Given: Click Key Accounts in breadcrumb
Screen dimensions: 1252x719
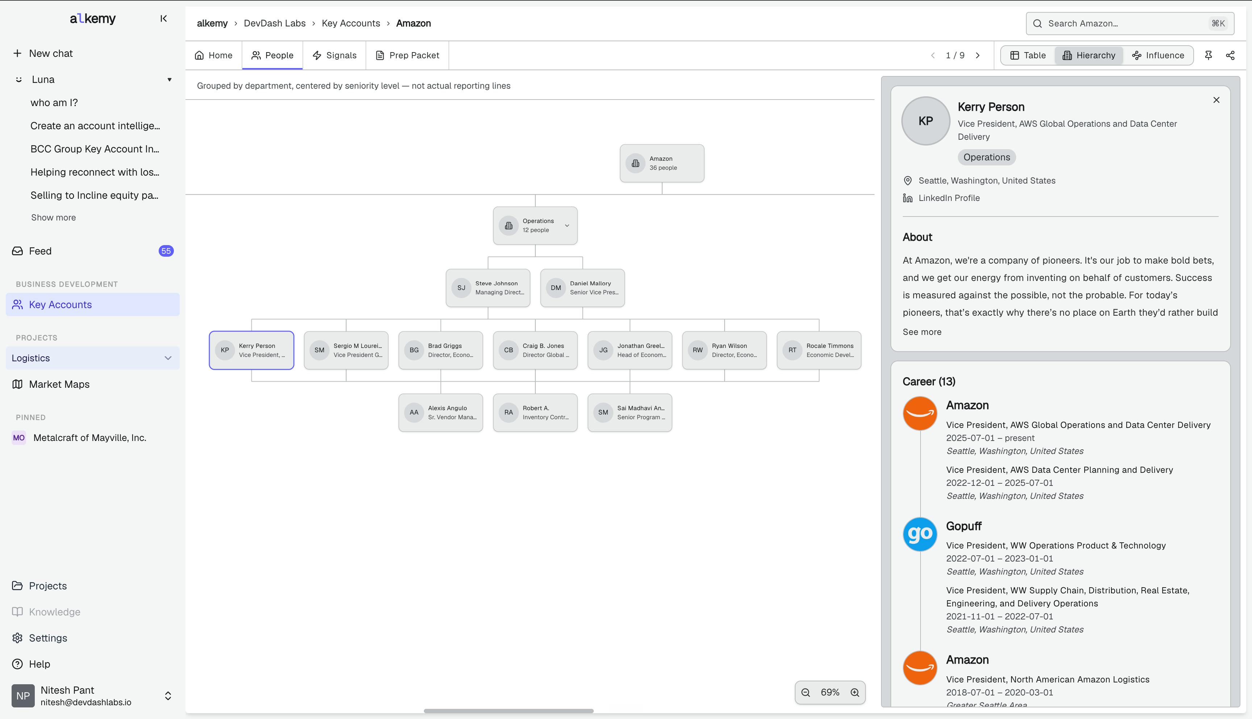Looking at the screenshot, I should pyautogui.click(x=351, y=23).
